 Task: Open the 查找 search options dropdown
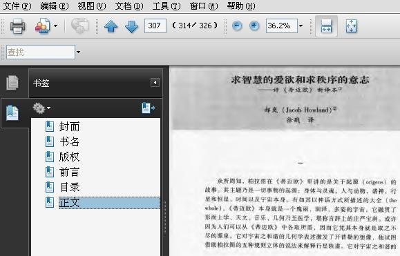click(x=78, y=52)
